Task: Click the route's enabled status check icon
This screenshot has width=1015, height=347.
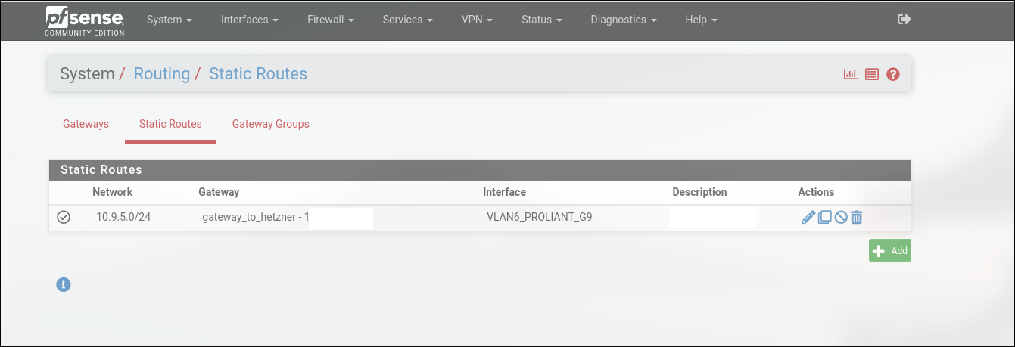Action: click(64, 218)
